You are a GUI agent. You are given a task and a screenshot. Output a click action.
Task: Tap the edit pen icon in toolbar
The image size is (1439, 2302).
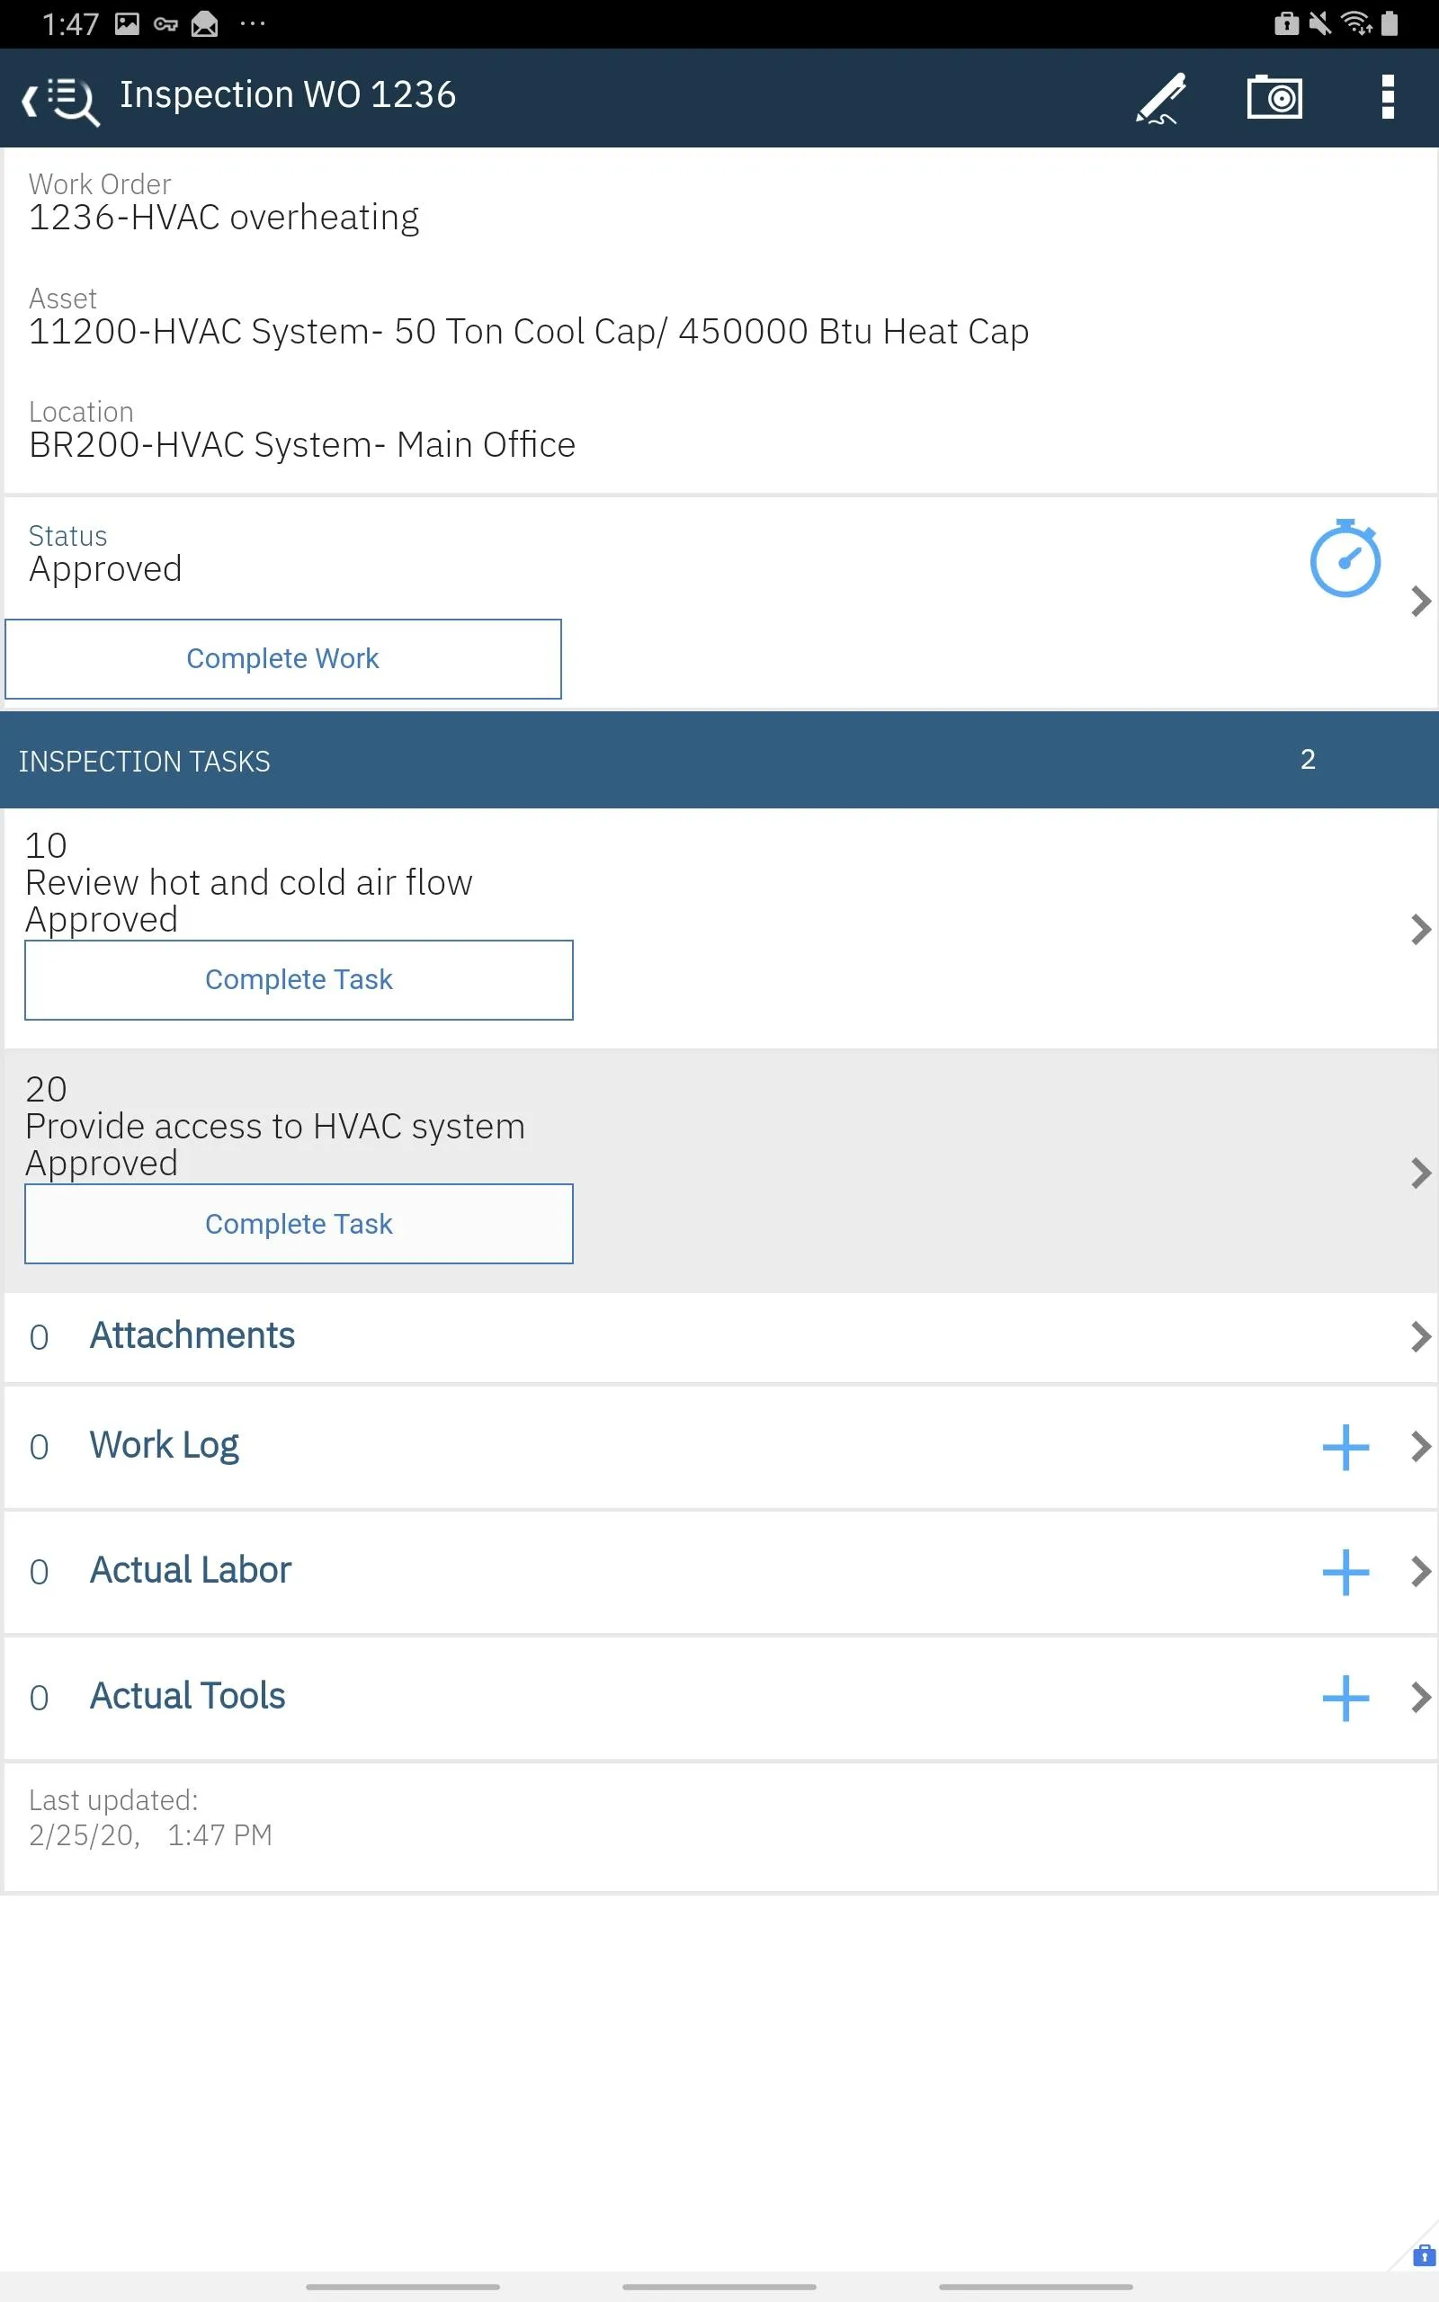click(1160, 96)
